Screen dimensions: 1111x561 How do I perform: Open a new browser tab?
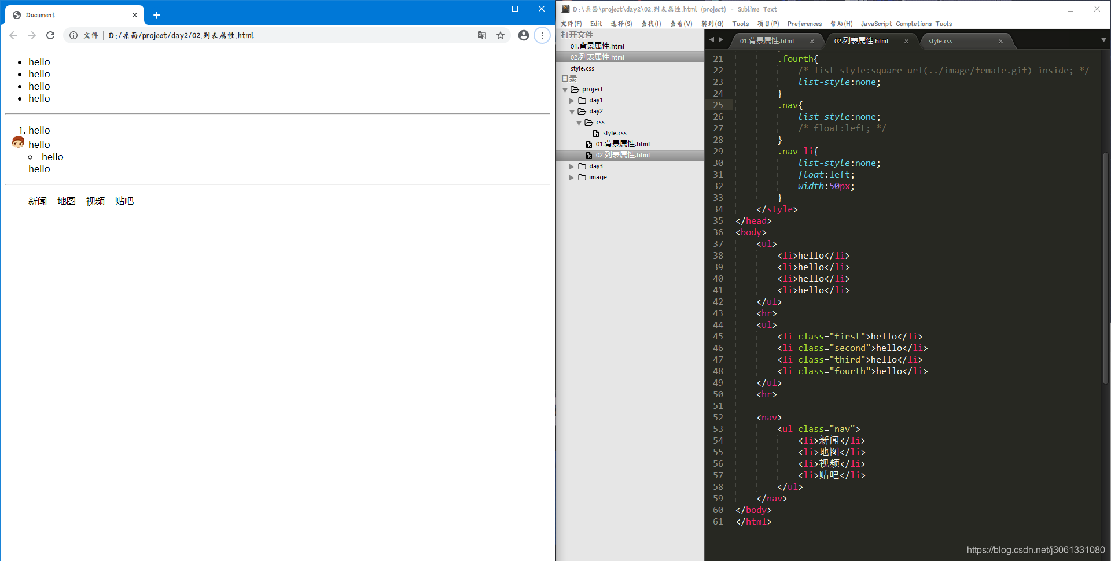(157, 15)
